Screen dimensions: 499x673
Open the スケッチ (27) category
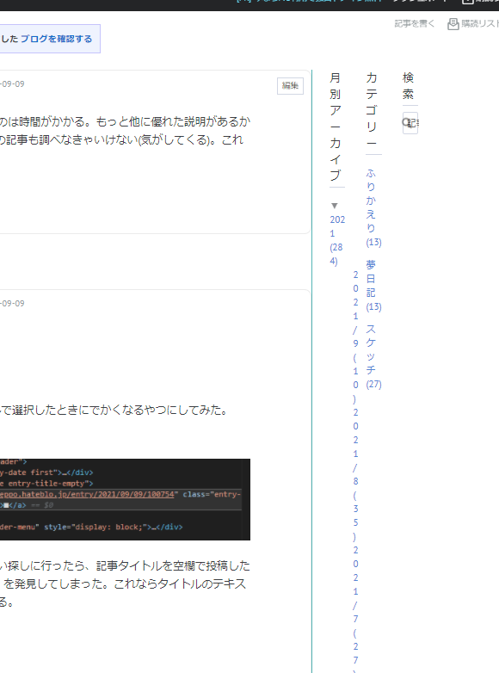click(373, 356)
